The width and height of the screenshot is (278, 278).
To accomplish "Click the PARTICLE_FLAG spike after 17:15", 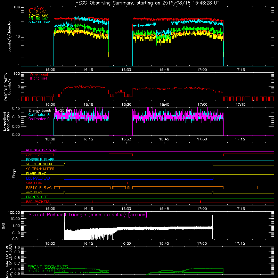I will point(257,188).
